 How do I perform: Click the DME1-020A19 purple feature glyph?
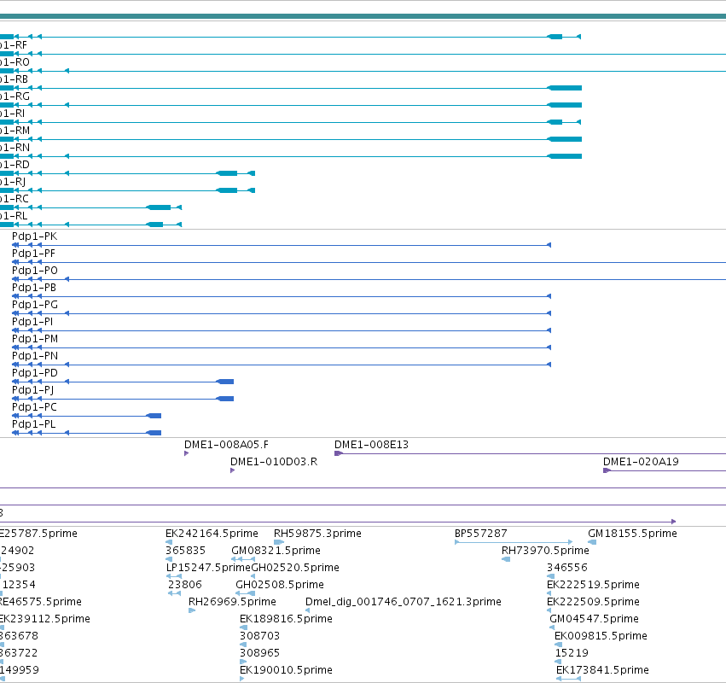click(665, 470)
